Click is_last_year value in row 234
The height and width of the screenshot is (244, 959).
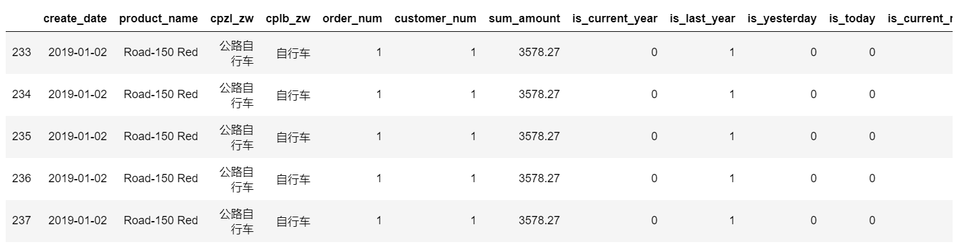point(732,94)
